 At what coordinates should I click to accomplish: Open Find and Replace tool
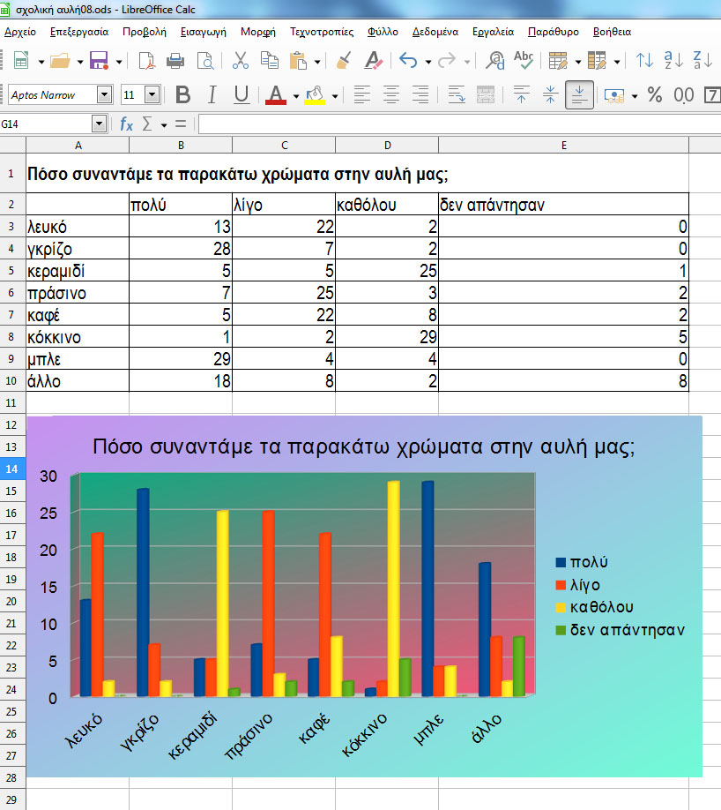pos(496,61)
